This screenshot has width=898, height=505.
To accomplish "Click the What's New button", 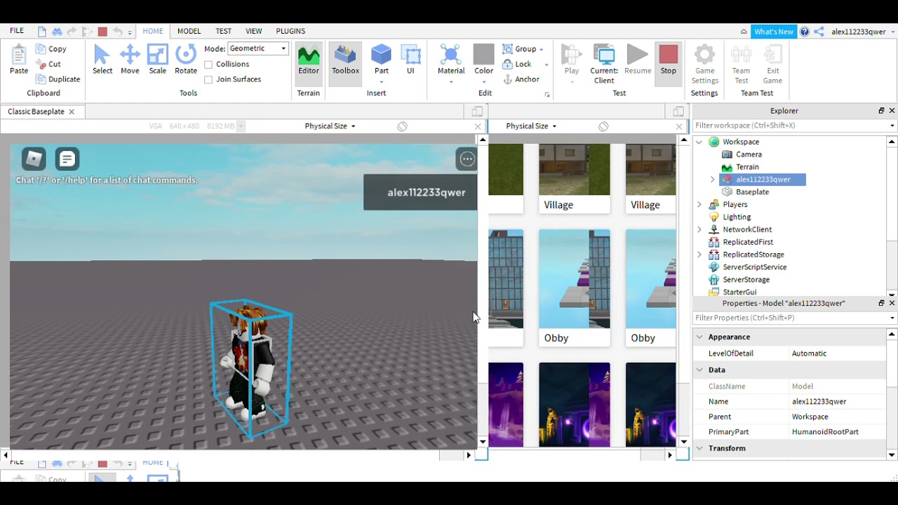I will click(x=774, y=32).
